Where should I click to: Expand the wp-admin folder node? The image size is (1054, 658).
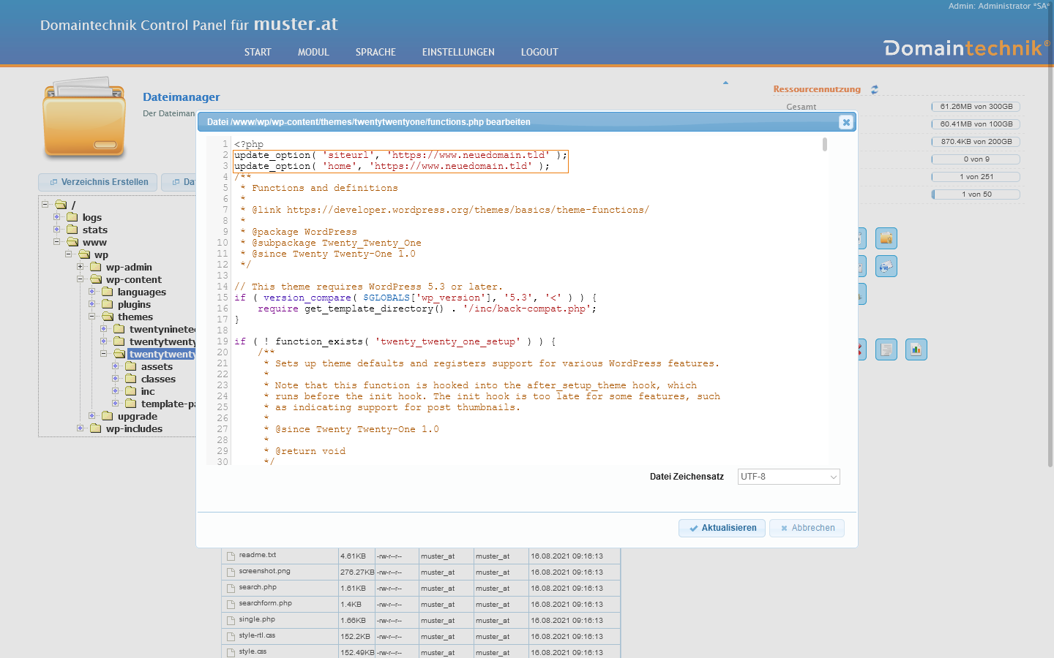81,267
